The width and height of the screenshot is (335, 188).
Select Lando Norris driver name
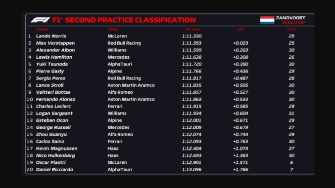[51, 36]
